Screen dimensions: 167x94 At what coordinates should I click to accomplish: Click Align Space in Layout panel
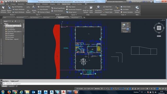click(x=71, y=7)
